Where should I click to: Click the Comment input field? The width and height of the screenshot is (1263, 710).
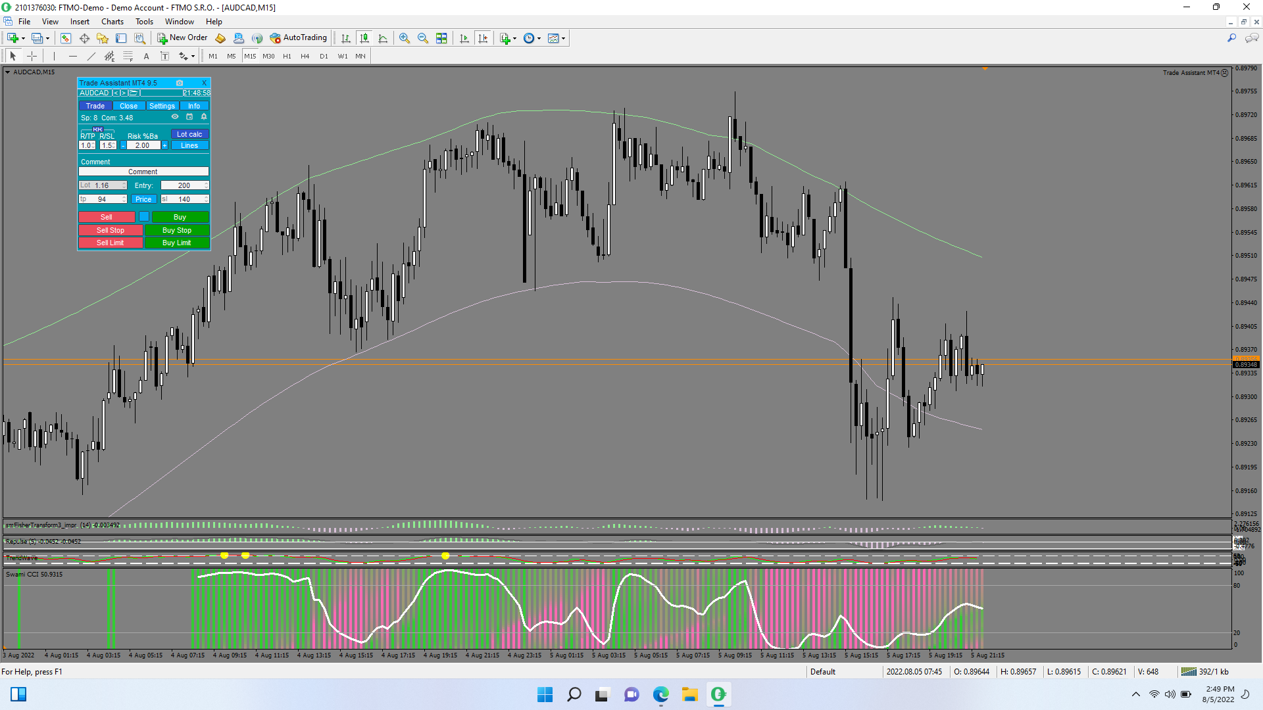pyautogui.click(x=143, y=172)
